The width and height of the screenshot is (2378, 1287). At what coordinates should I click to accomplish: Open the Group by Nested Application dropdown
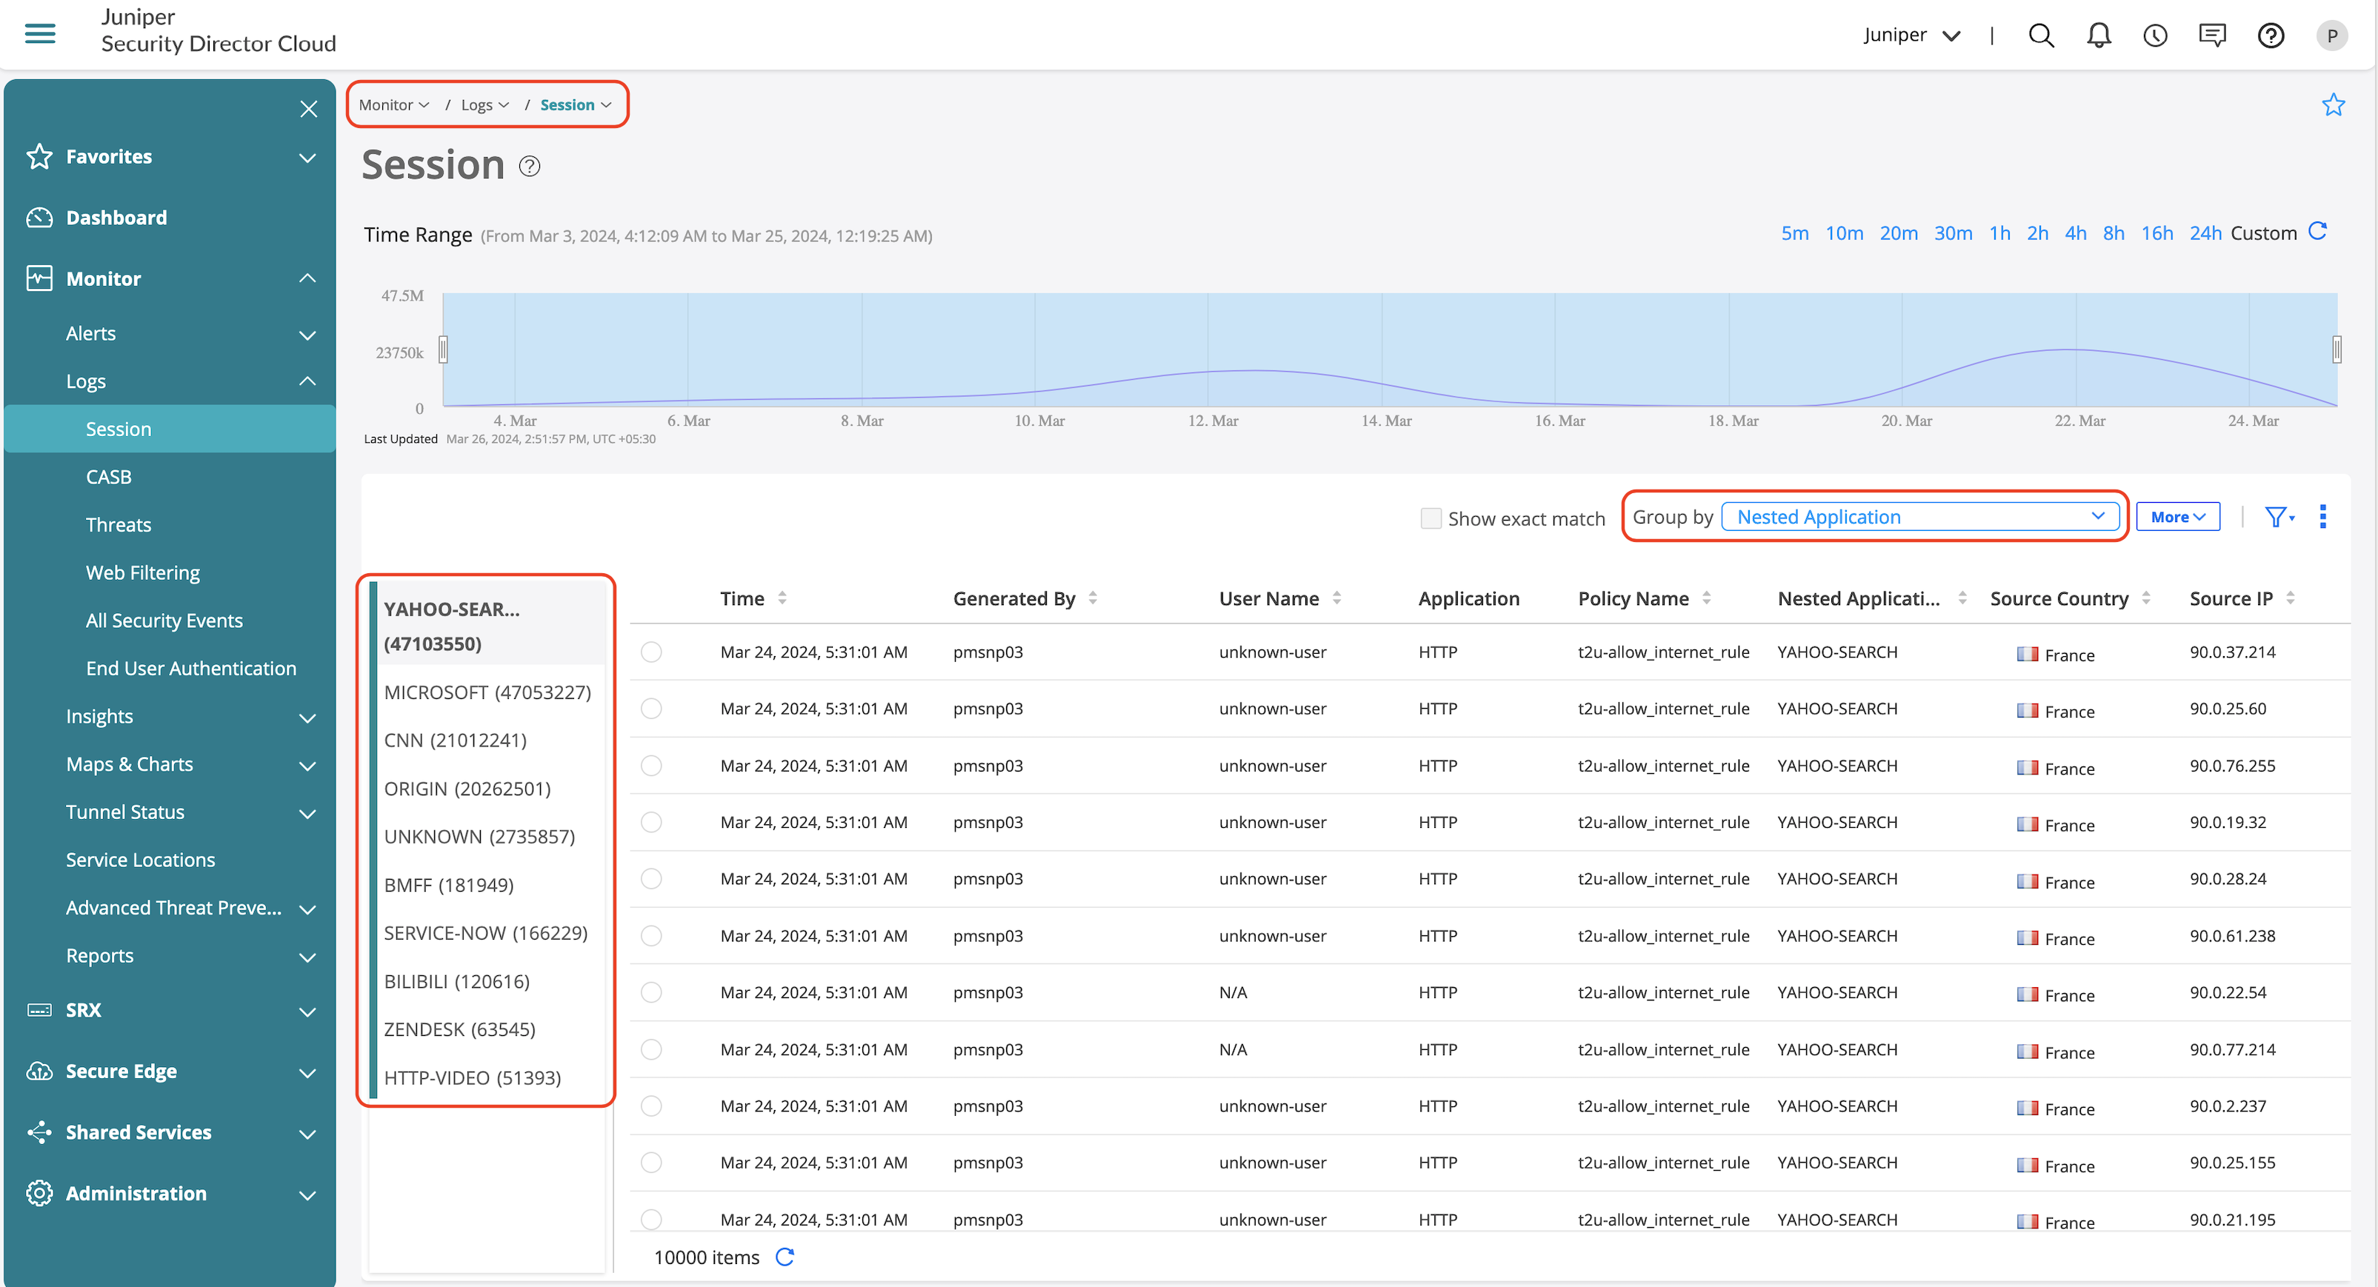(x=1920, y=517)
